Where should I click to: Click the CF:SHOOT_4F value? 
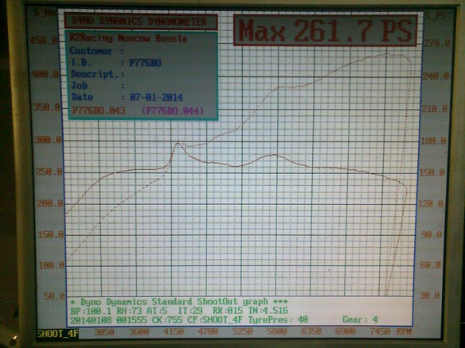(x=215, y=320)
